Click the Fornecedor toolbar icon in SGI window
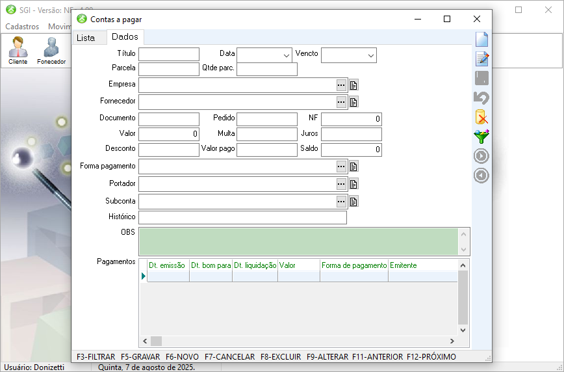Image resolution: width=564 pixels, height=372 pixels. (51, 51)
